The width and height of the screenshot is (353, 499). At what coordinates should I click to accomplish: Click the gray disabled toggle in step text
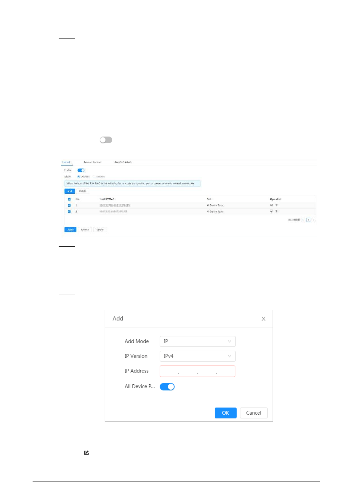pos(106,140)
